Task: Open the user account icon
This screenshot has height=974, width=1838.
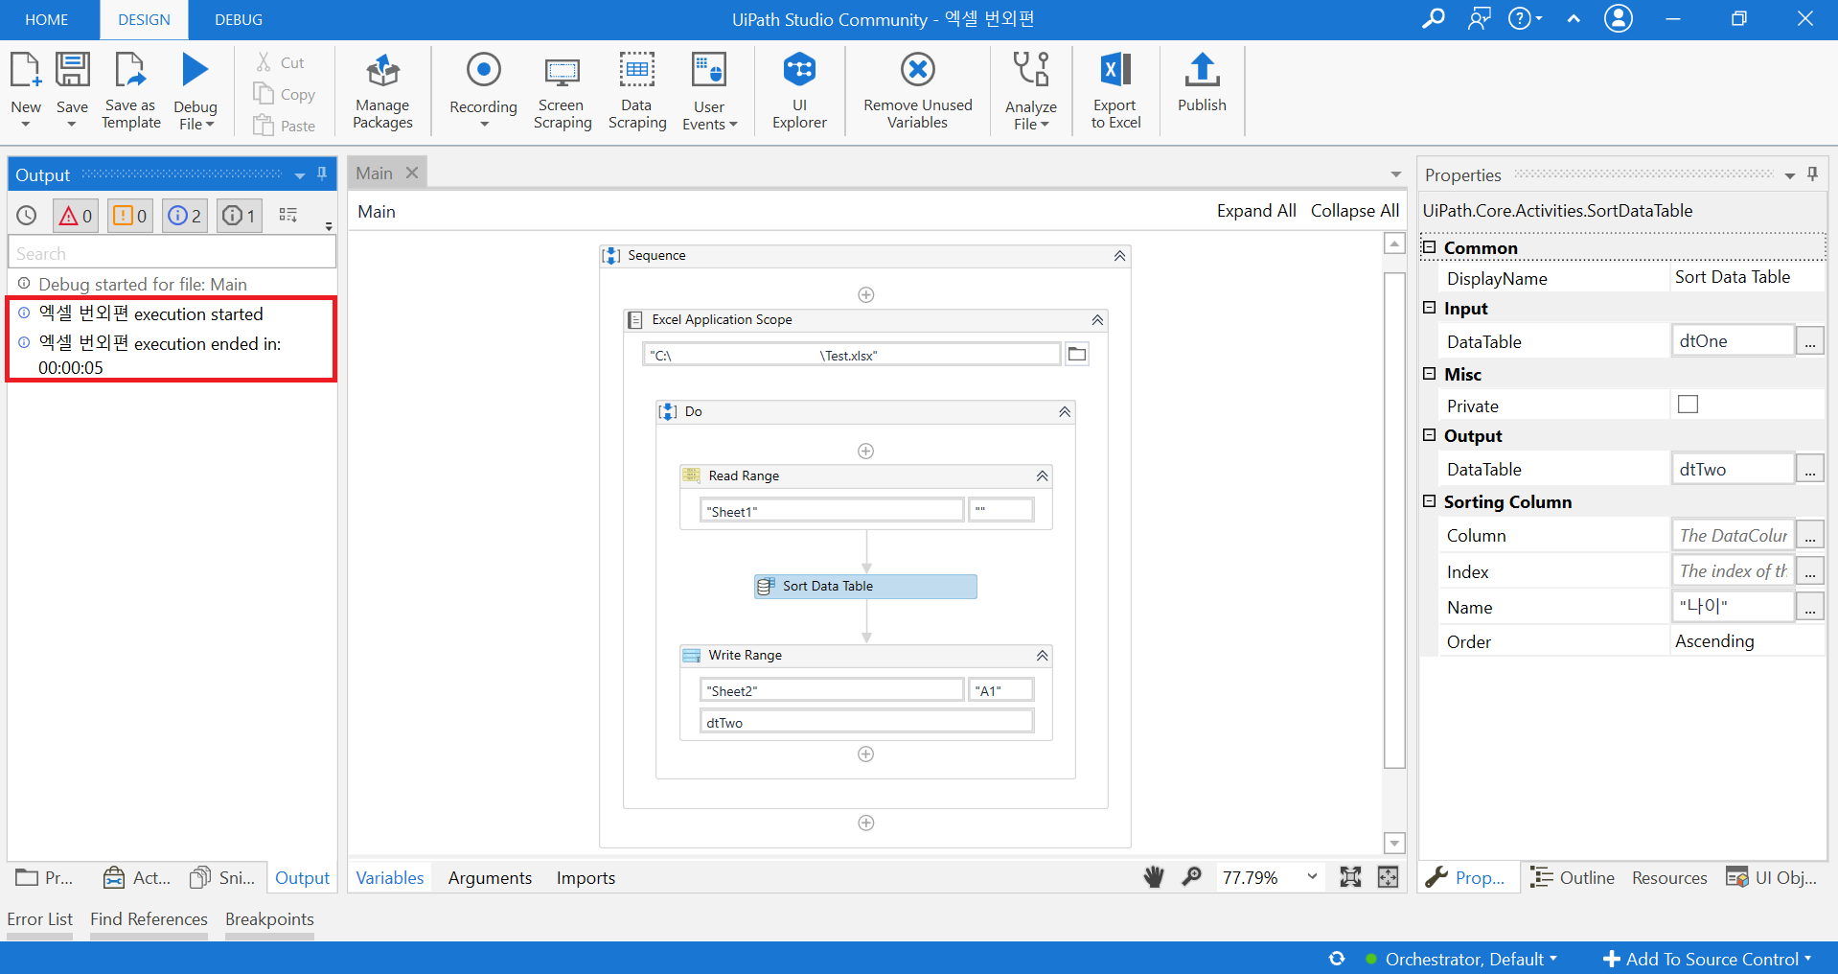Action: click(x=1619, y=19)
